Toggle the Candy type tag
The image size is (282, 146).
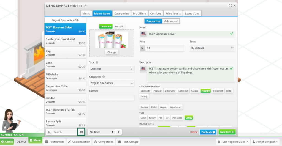point(189,118)
